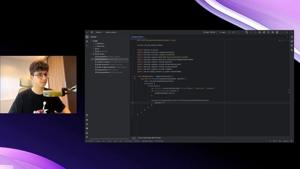Expand the res (generated) folder
Viewport: 300px width, 169px height.
(x=94, y=51)
